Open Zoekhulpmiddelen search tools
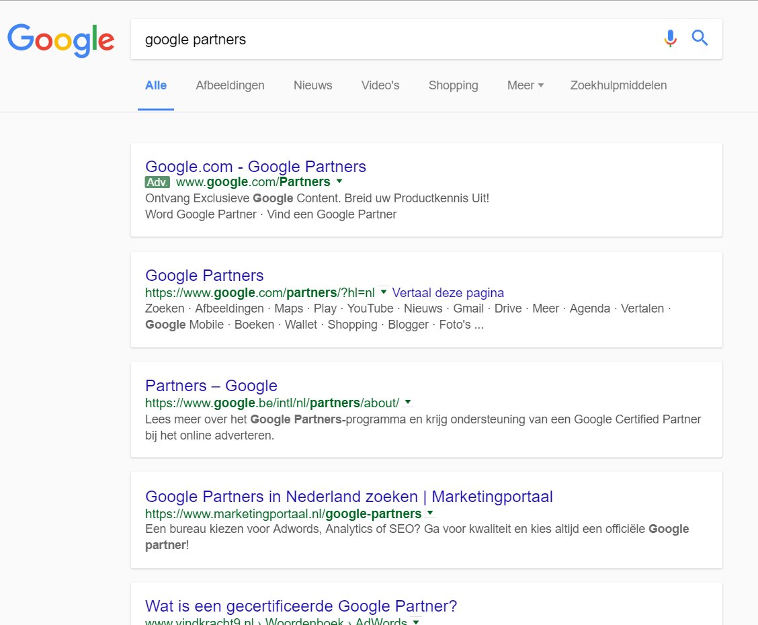The height and width of the screenshot is (625, 758). pyautogui.click(x=618, y=85)
